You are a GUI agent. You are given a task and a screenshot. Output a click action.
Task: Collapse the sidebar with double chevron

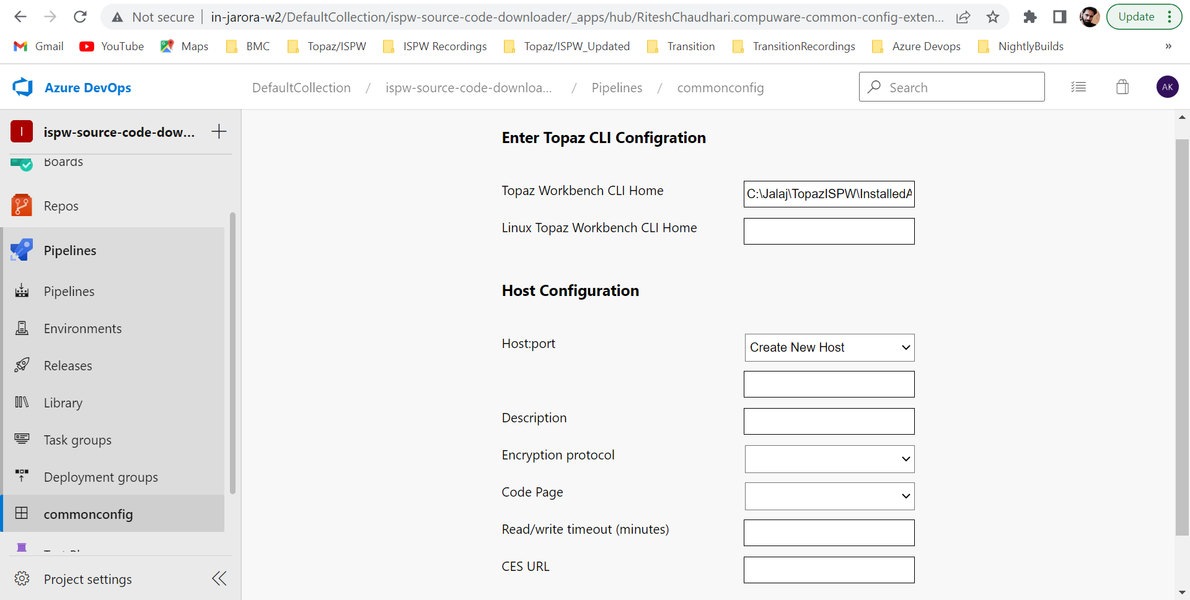(x=219, y=579)
